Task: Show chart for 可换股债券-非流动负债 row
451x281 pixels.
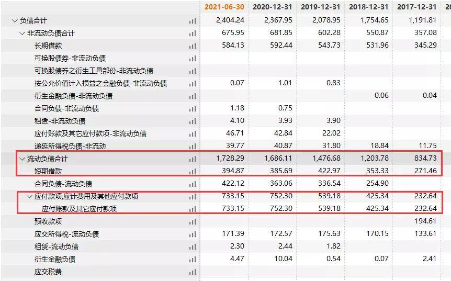Action: point(193,59)
